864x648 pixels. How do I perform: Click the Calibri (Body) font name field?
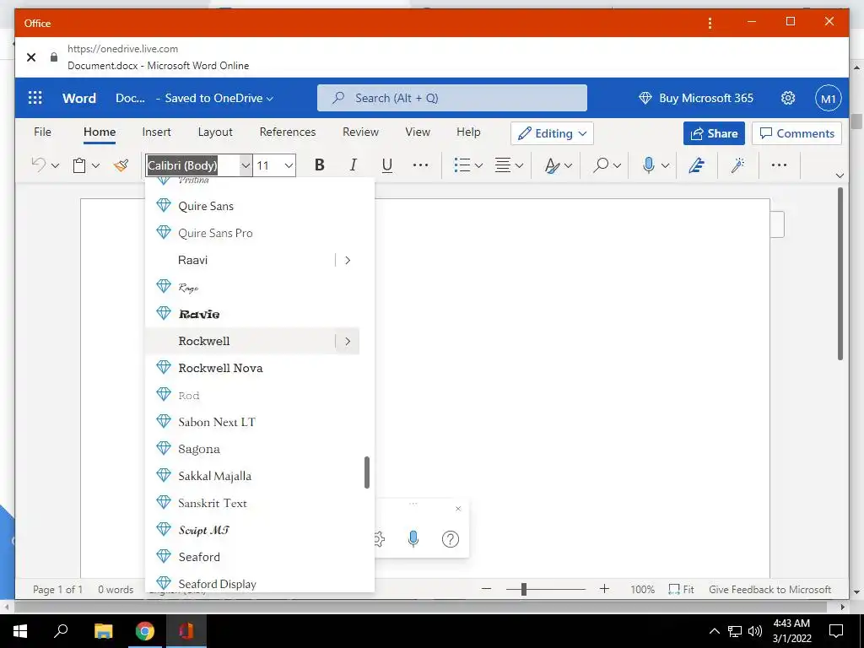click(x=193, y=165)
